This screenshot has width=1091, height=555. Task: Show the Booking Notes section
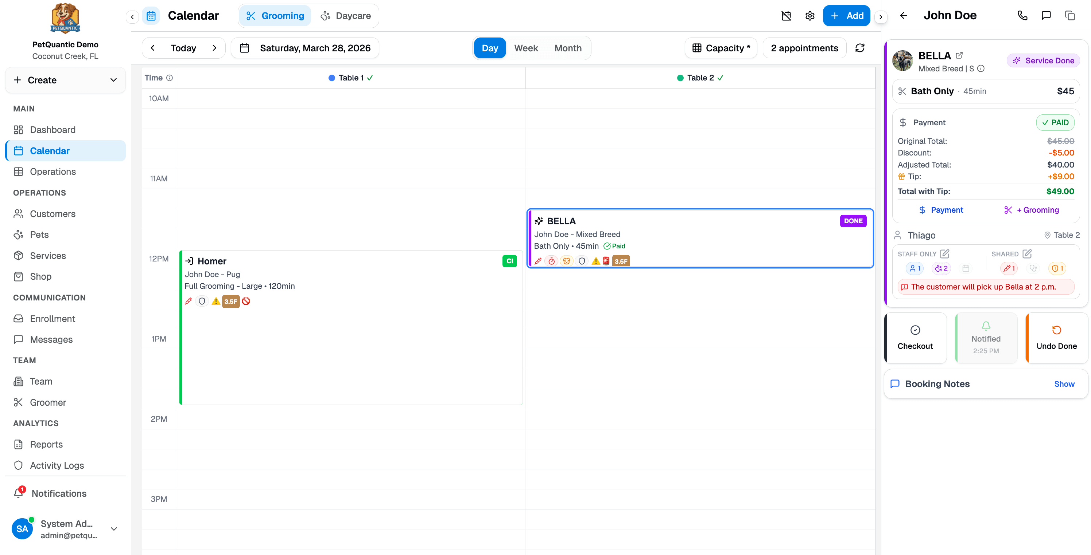coord(1064,384)
